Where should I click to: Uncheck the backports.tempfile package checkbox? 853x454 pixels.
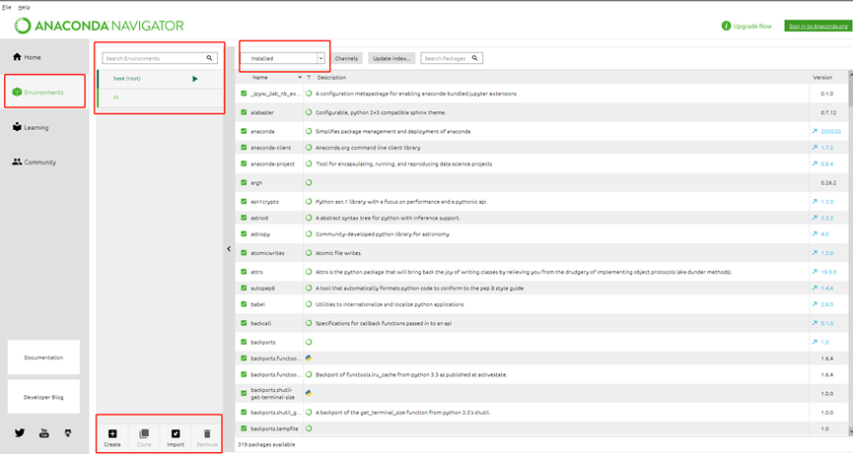pos(244,428)
